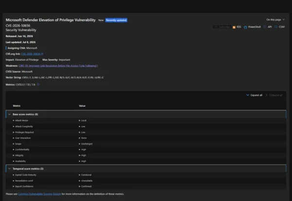Expand the Report Confidence row triangle
The image size is (292, 201).
click(x=14, y=186)
